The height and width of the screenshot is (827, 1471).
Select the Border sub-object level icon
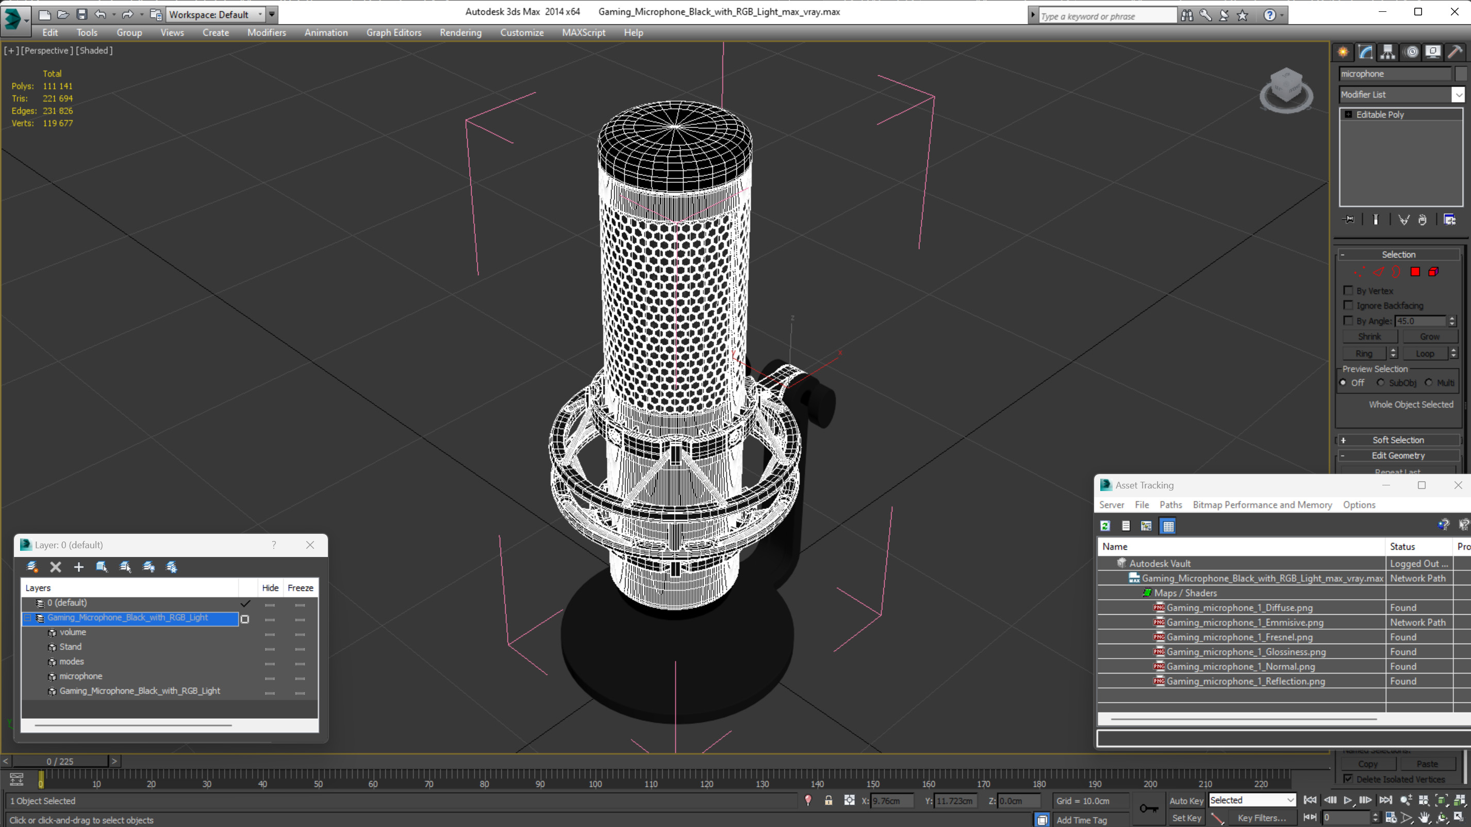tap(1397, 272)
